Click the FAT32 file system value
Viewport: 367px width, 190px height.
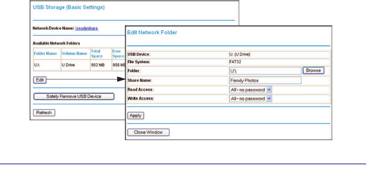235,62
